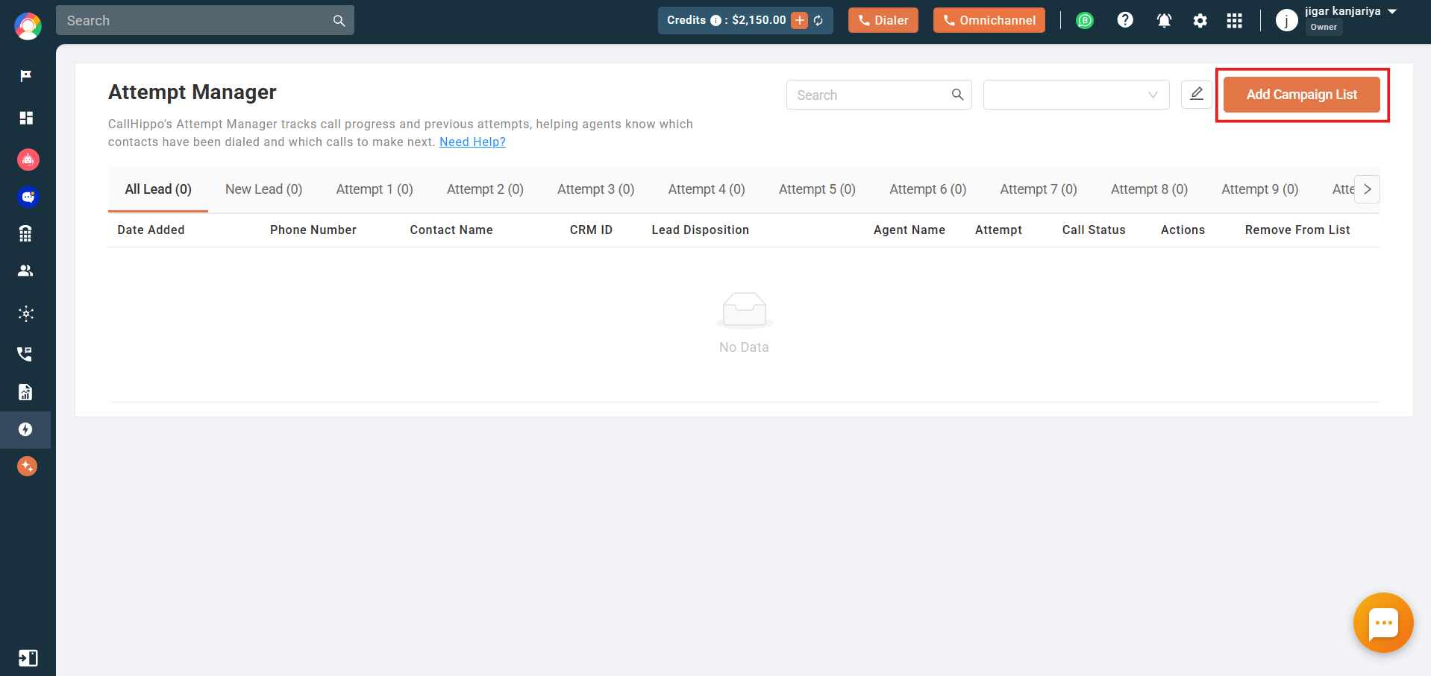Click the Phone Number column header
This screenshot has height=676, width=1431.
313,230
